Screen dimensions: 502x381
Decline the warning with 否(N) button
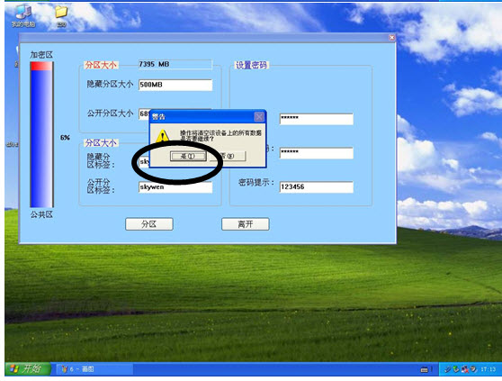(228, 156)
